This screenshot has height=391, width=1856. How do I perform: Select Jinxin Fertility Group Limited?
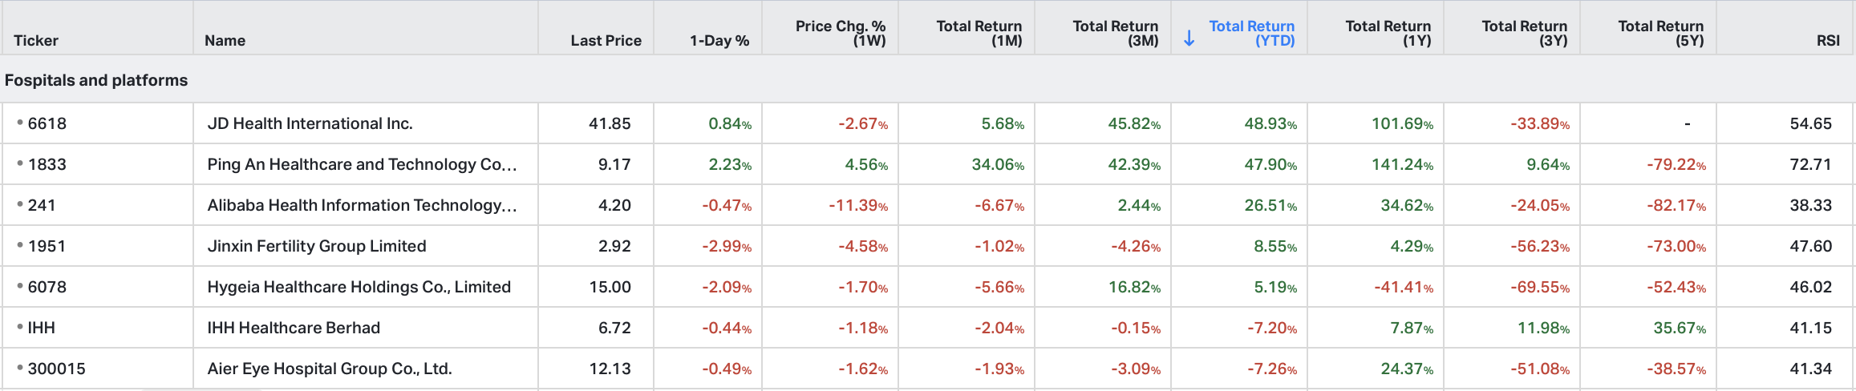click(317, 246)
